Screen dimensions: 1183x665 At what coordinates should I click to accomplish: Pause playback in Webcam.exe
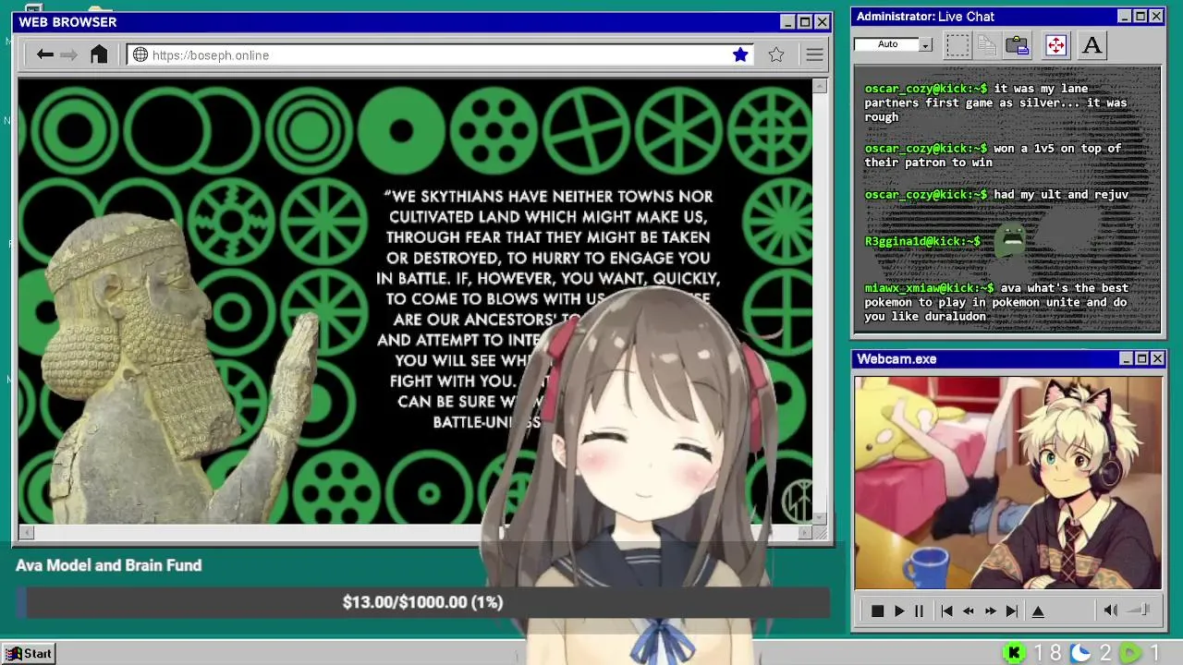point(919,611)
